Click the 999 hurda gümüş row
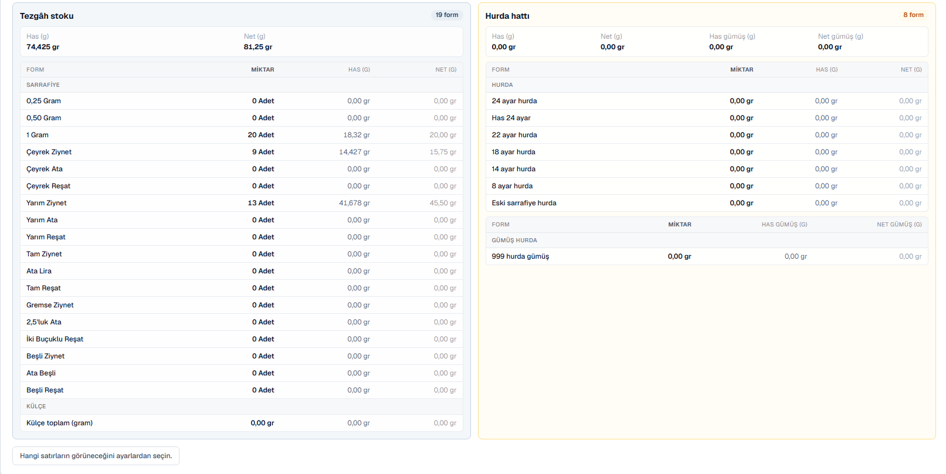This screenshot has height=474, width=946. (x=707, y=256)
